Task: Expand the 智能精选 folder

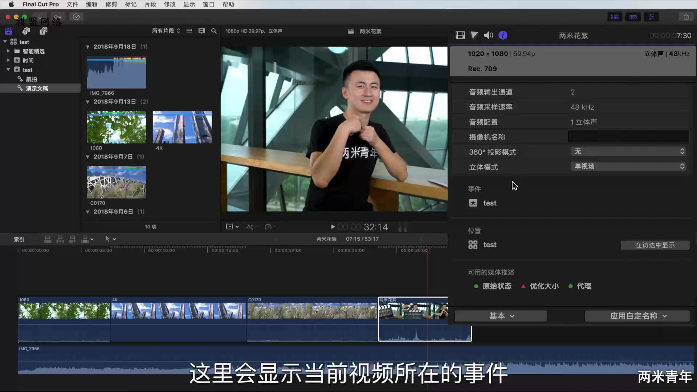Action: tap(8, 51)
